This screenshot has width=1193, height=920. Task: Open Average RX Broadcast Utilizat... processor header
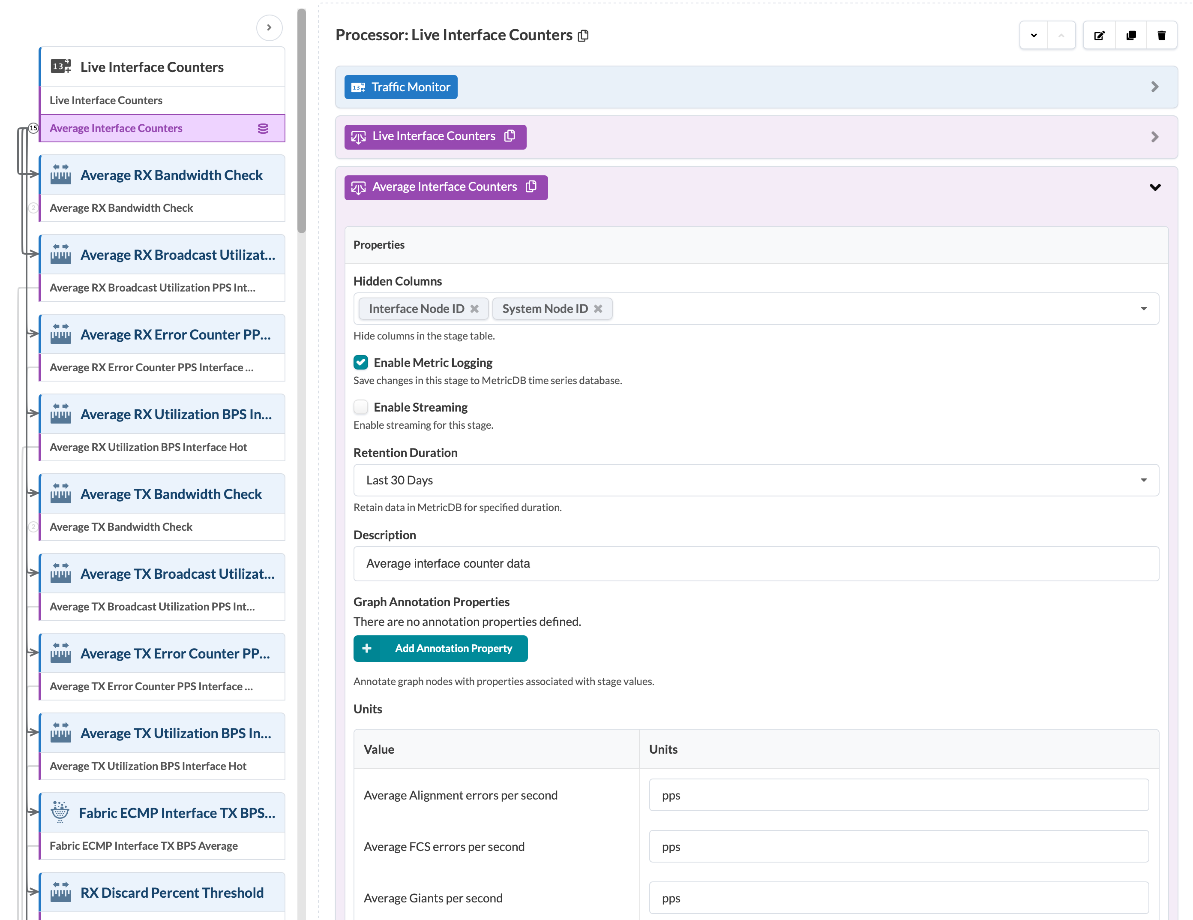[163, 255]
